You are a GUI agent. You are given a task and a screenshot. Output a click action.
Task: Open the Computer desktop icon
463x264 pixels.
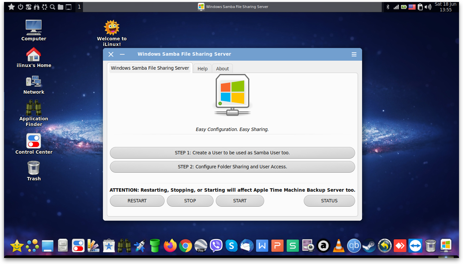(34, 30)
